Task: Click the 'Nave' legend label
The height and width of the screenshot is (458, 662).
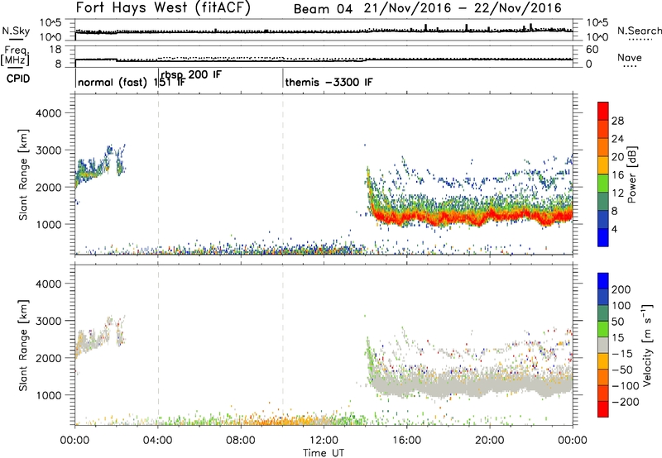Action: (x=629, y=58)
